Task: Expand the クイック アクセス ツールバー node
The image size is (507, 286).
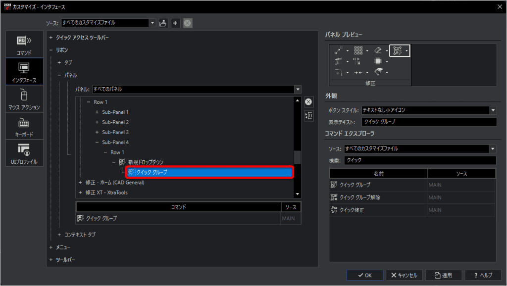Action: pos(51,38)
